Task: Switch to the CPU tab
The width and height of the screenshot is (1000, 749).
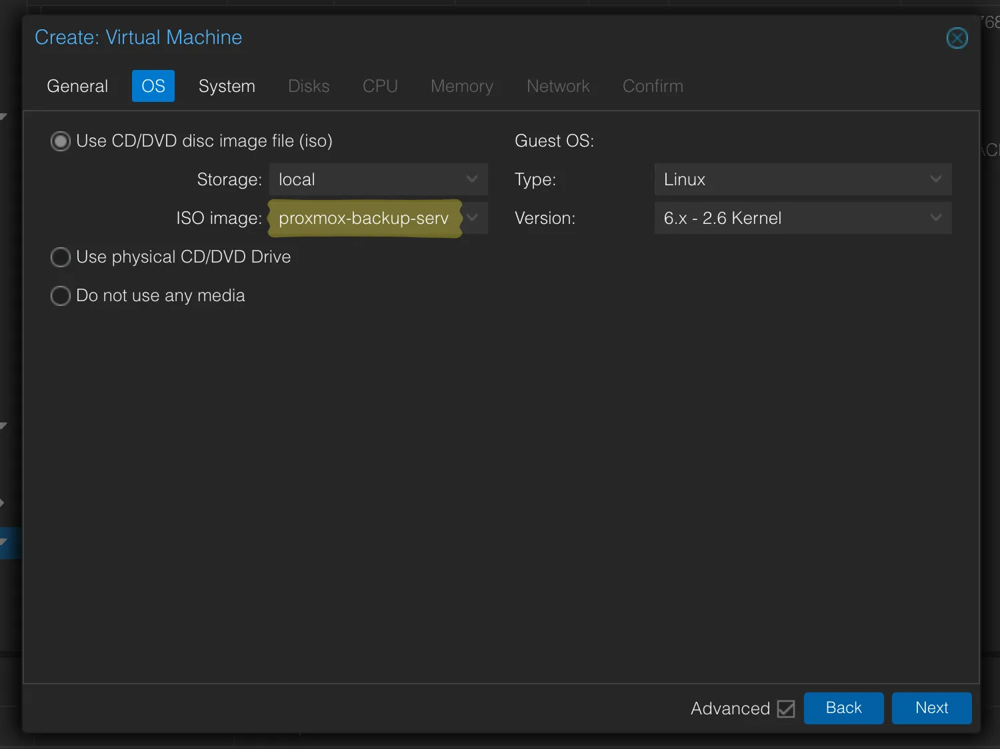Action: (x=380, y=86)
